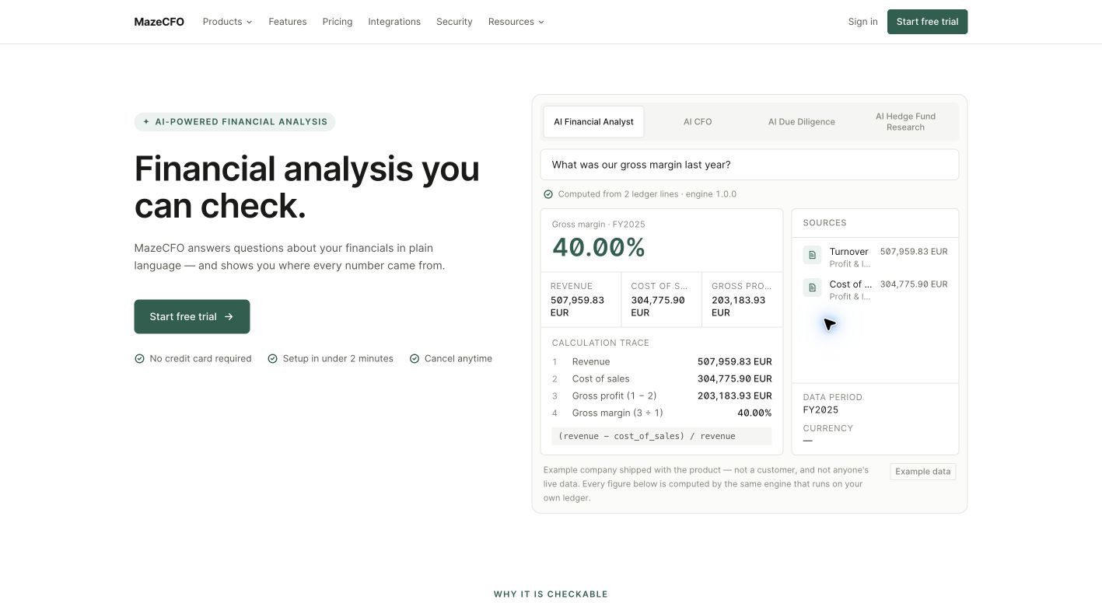Open the Security page
The width and height of the screenshot is (1102, 603).
coord(454,22)
